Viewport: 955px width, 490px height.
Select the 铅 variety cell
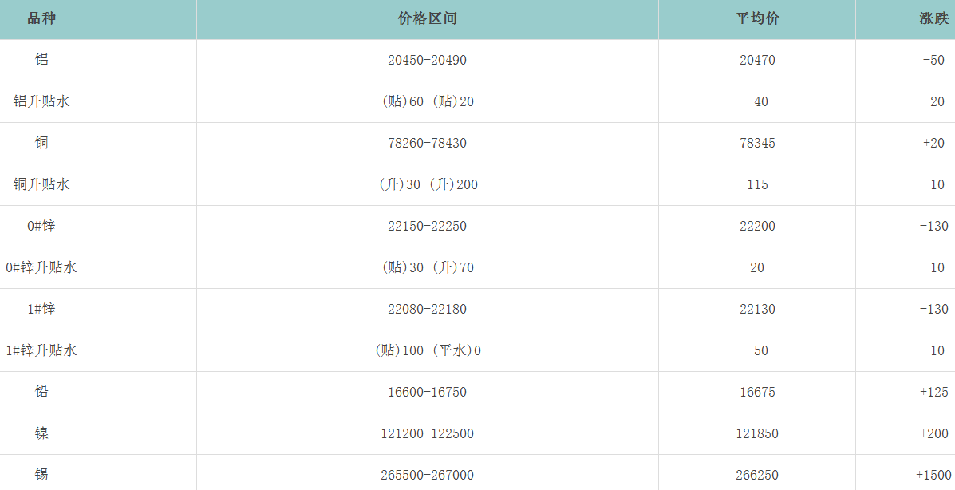point(41,392)
